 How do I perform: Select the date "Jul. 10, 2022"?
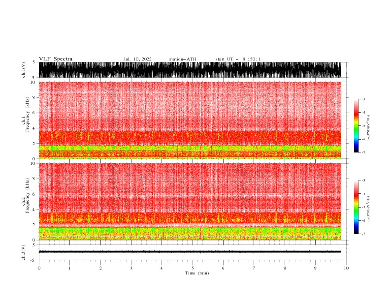[x=137, y=59]
